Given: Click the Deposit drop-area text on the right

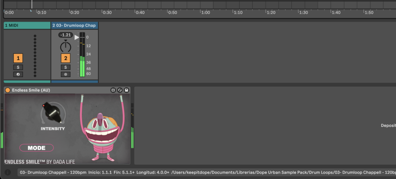Looking at the screenshot, I should [x=389, y=125].
